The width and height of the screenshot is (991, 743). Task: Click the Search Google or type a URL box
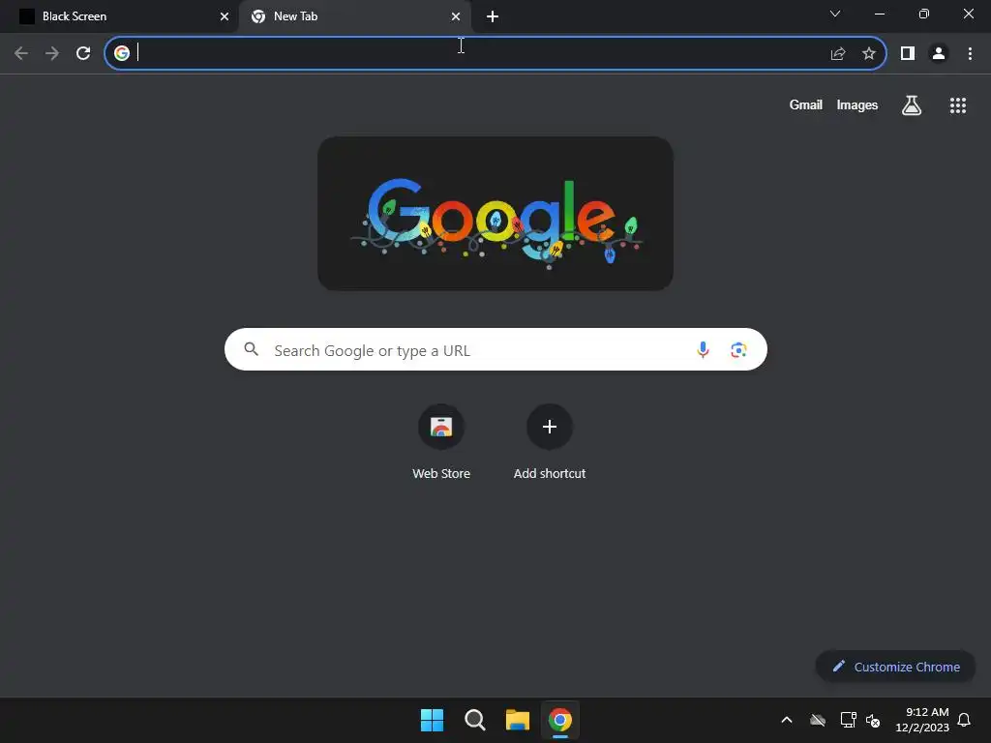(x=495, y=349)
